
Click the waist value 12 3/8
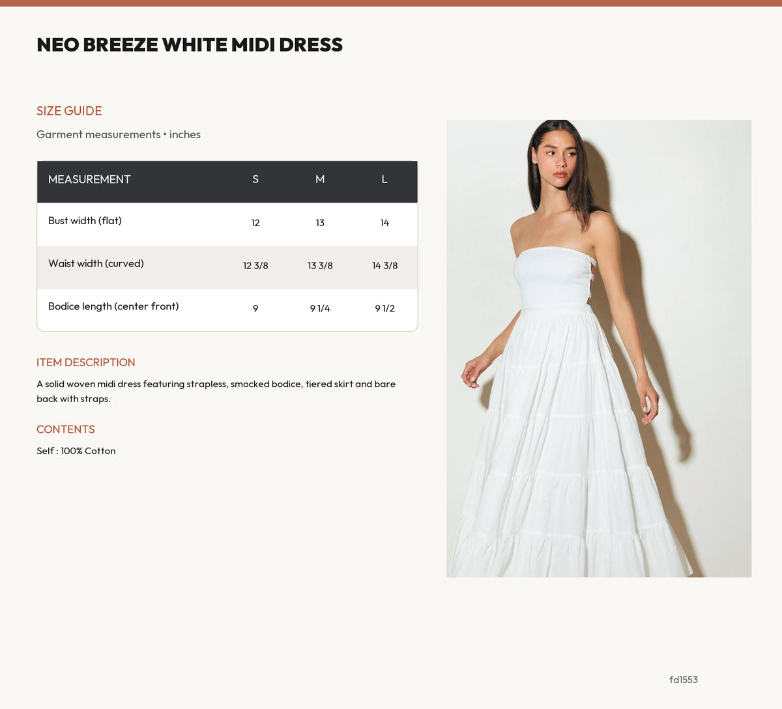click(255, 266)
